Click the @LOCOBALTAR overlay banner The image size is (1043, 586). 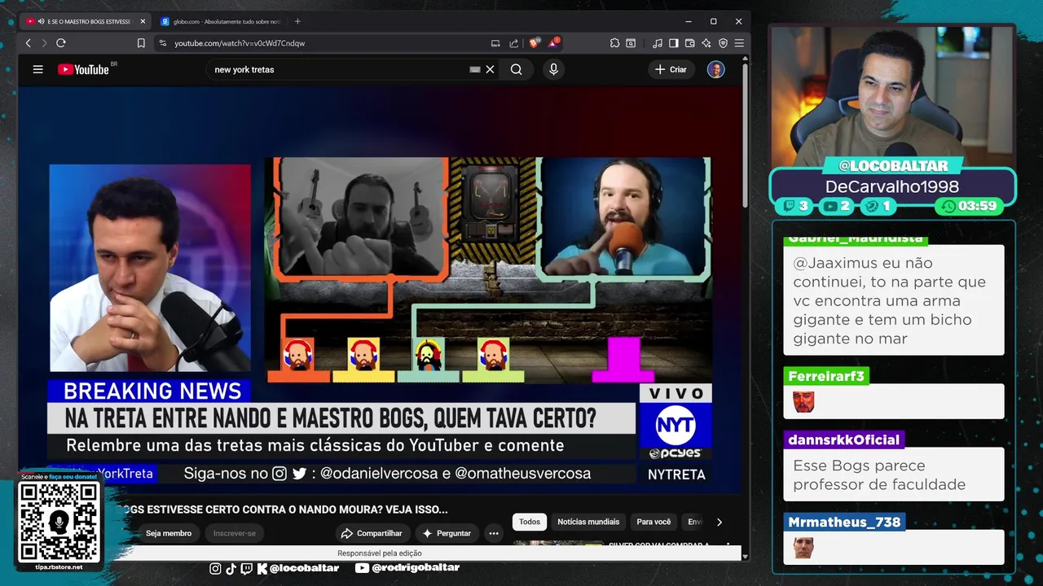[894, 166]
